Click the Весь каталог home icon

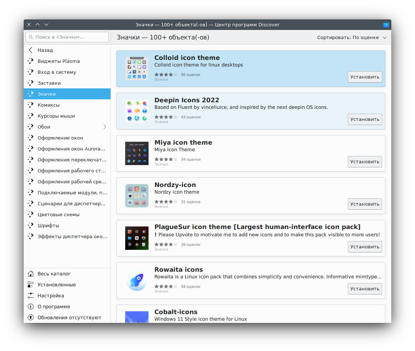(31, 274)
